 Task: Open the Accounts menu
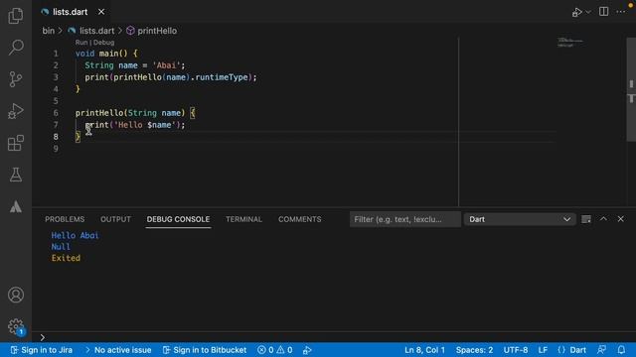tap(16, 295)
